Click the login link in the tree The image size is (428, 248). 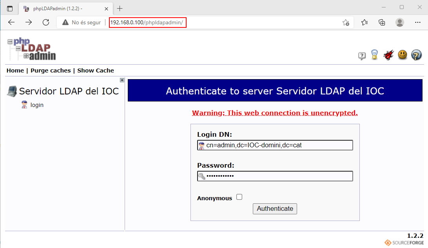[x=37, y=105]
